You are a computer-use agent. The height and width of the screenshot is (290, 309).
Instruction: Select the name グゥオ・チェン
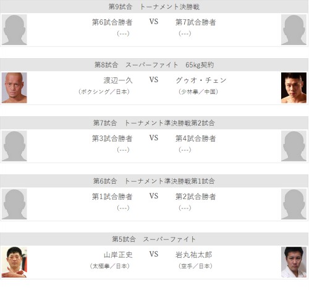(x=201, y=80)
